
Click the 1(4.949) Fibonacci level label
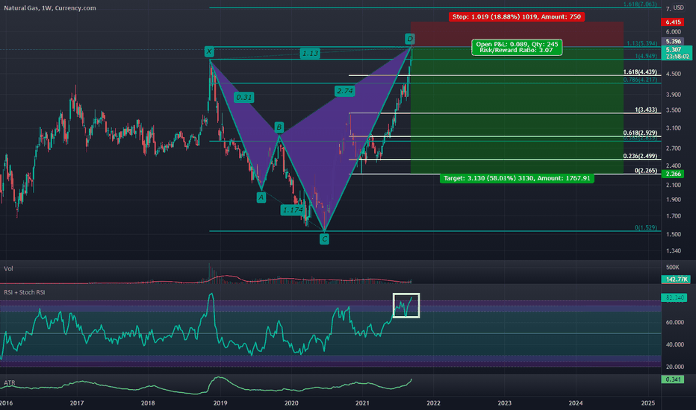[x=646, y=56]
